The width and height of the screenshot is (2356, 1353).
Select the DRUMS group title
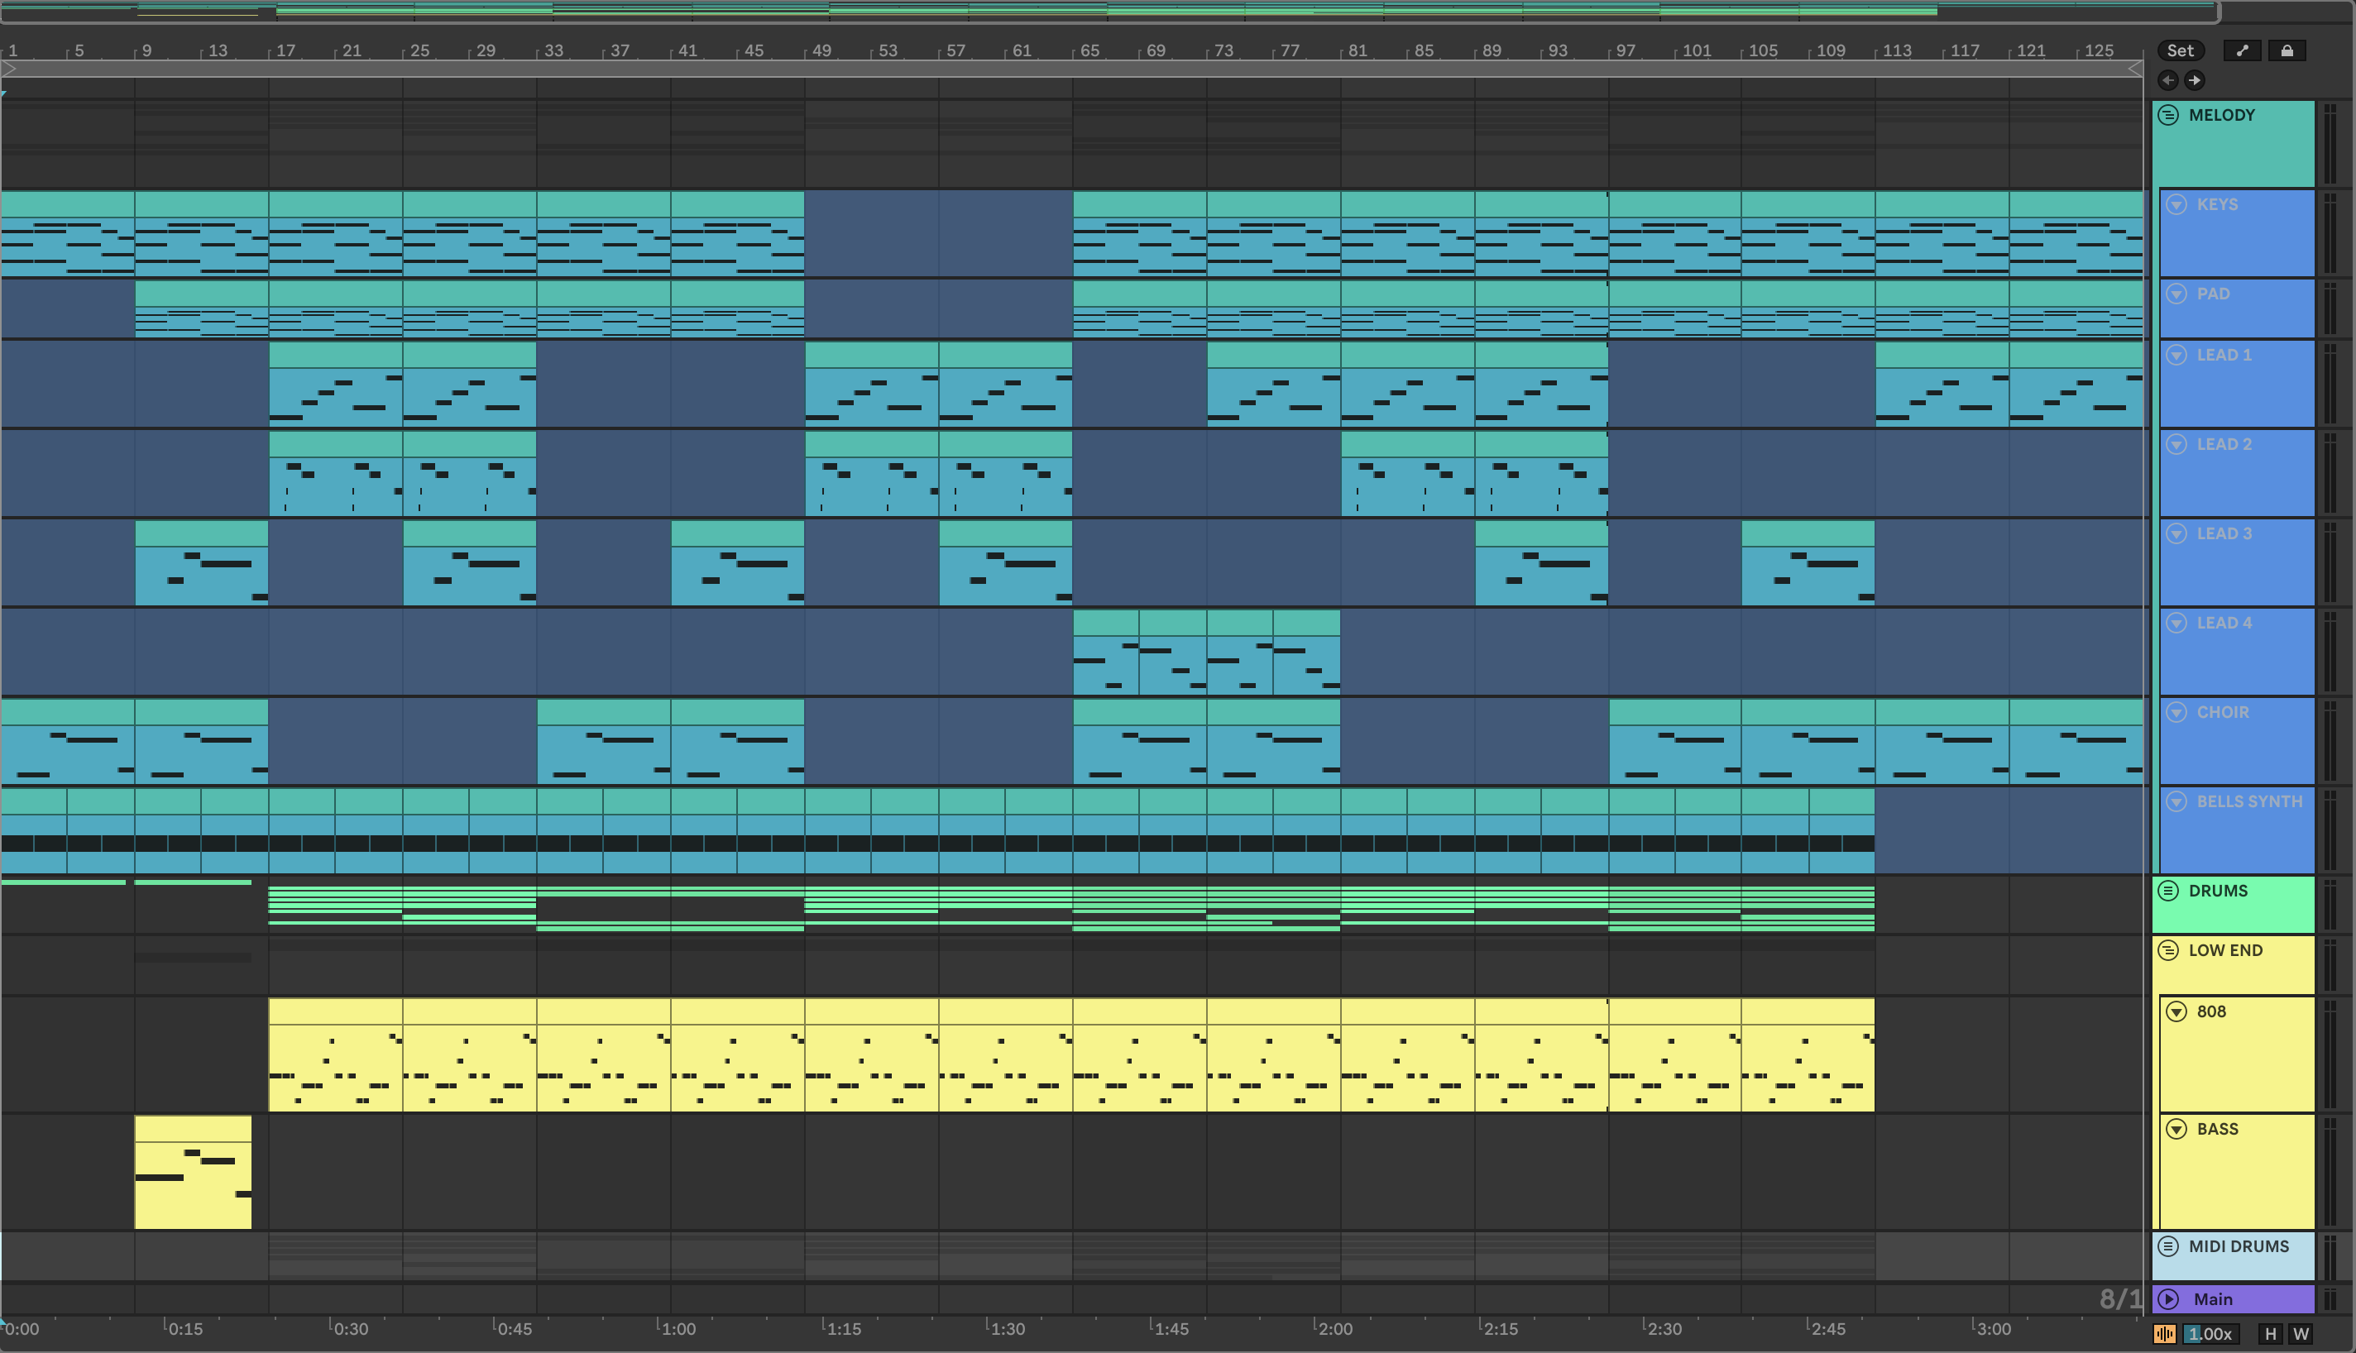click(2218, 890)
